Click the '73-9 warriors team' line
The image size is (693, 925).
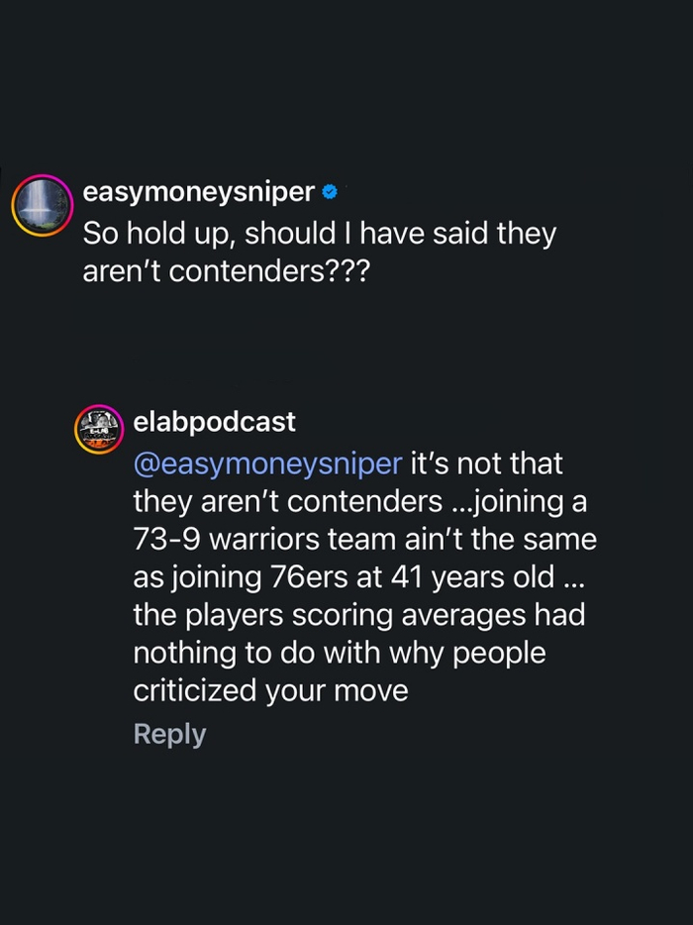click(365, 539)
